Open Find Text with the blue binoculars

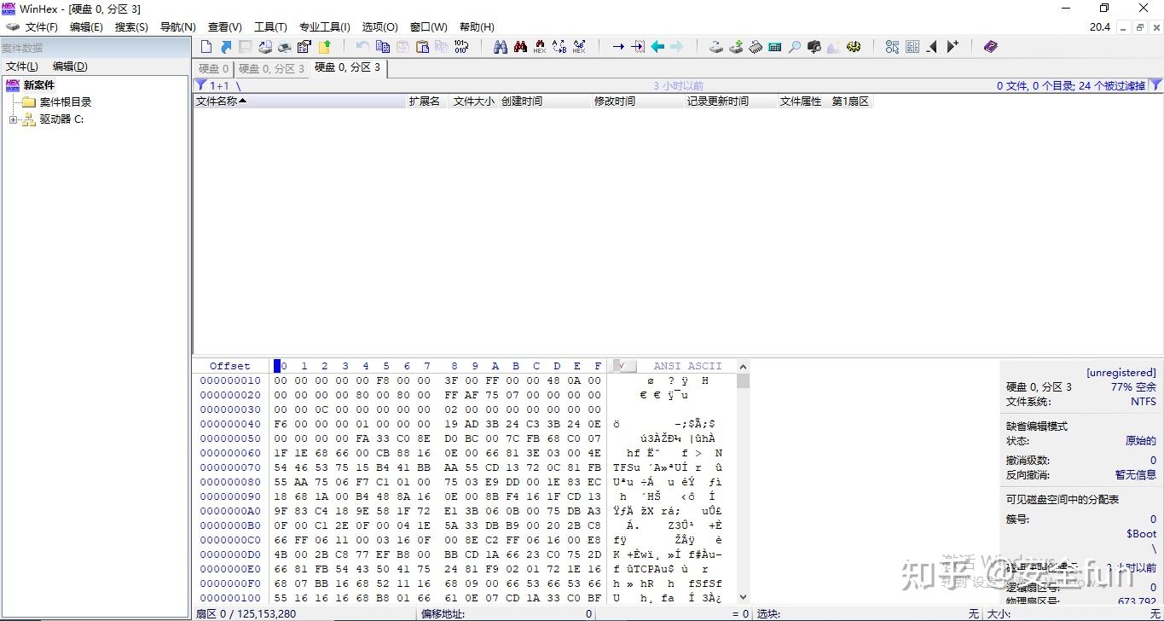[501, 47]
